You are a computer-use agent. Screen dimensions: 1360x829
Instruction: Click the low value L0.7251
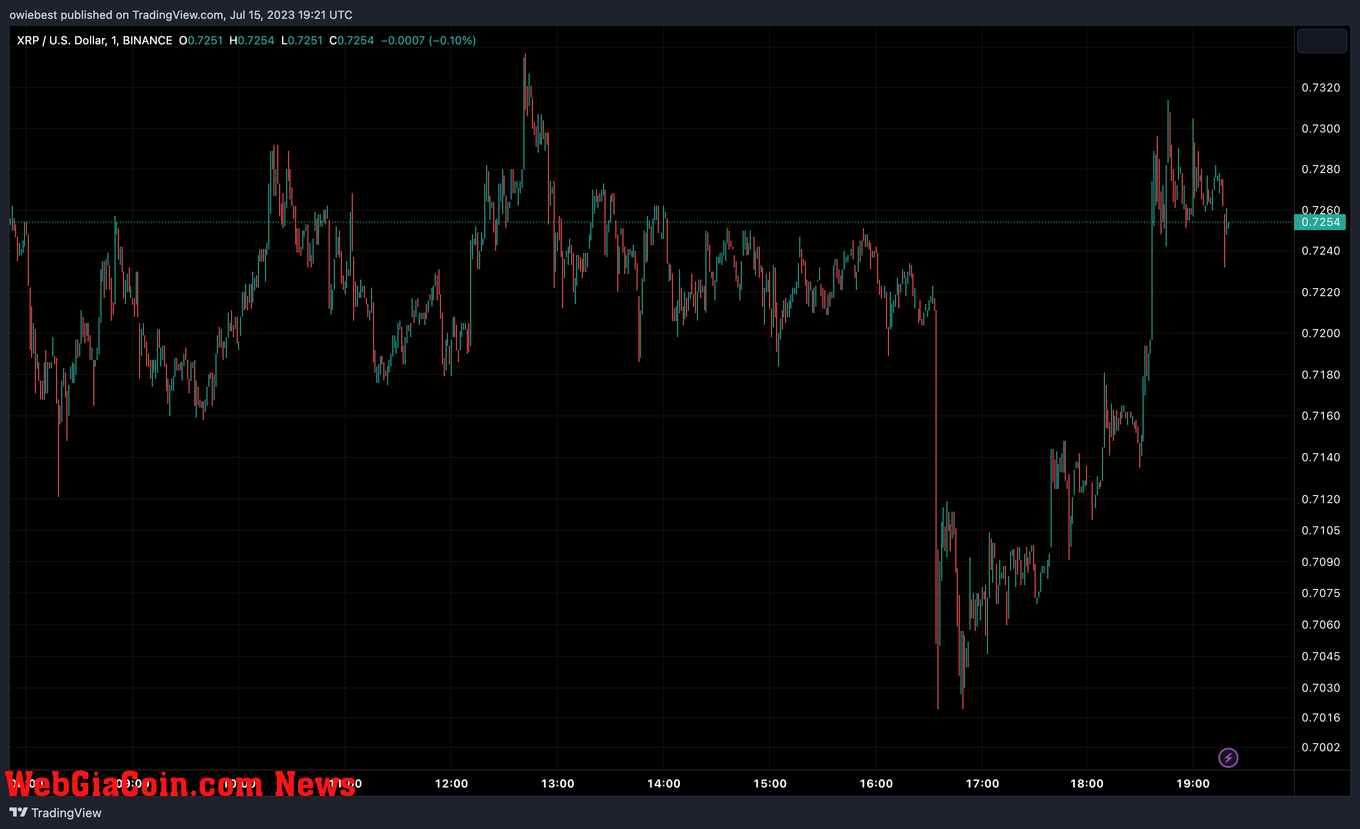click(x=302, y=40)
